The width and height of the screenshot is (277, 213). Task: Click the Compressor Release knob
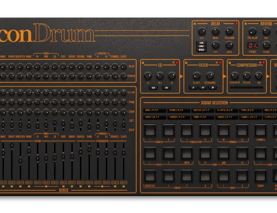point(247,76)
